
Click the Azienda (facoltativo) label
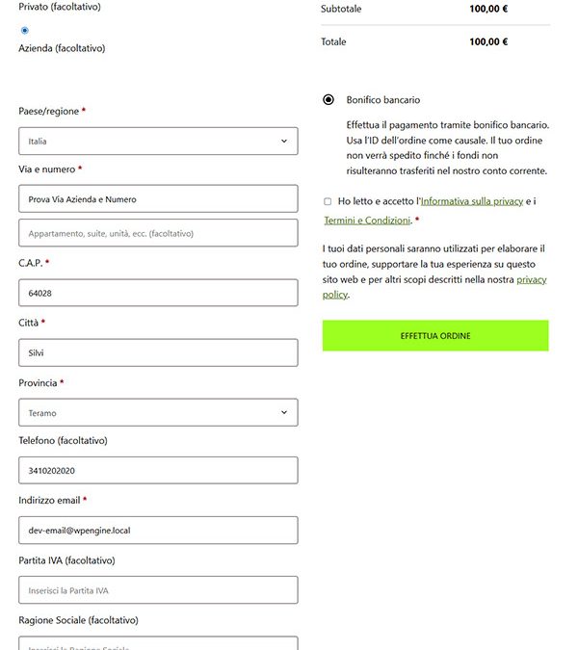[62, 48]
